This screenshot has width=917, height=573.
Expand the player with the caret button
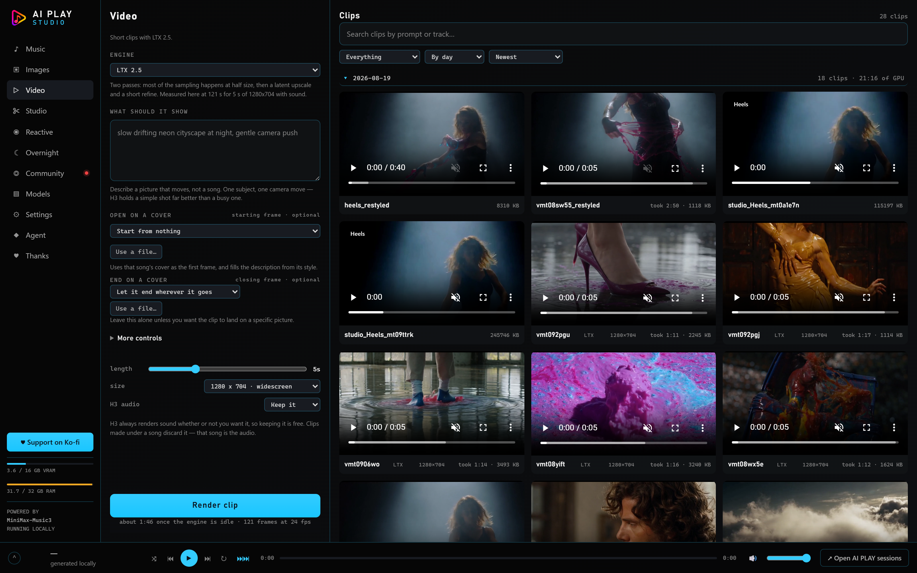[x=14, y=558]
